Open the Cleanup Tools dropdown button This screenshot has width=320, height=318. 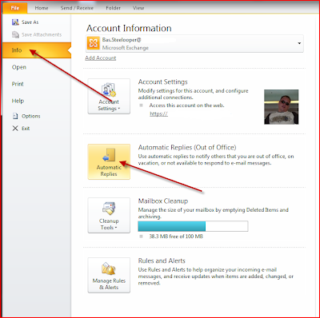(109, 215)
